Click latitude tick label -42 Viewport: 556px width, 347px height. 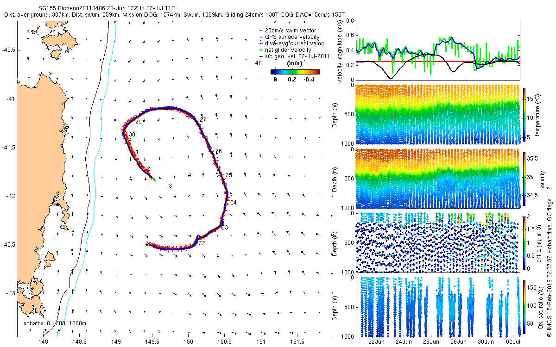[11, 196]
